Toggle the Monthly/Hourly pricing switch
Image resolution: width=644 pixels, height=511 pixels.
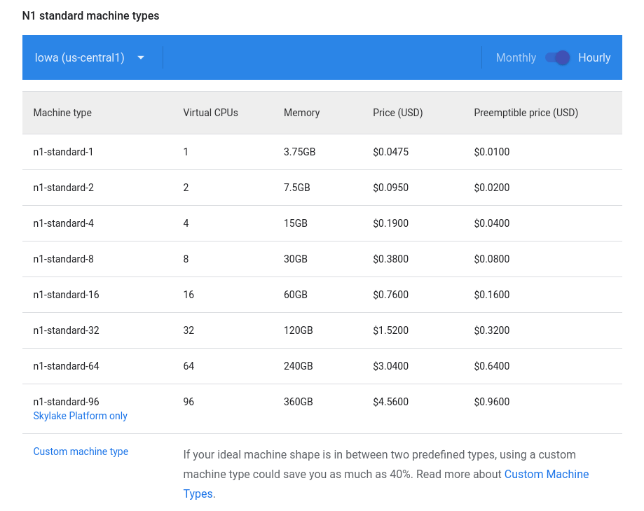(x=558, y=57)
